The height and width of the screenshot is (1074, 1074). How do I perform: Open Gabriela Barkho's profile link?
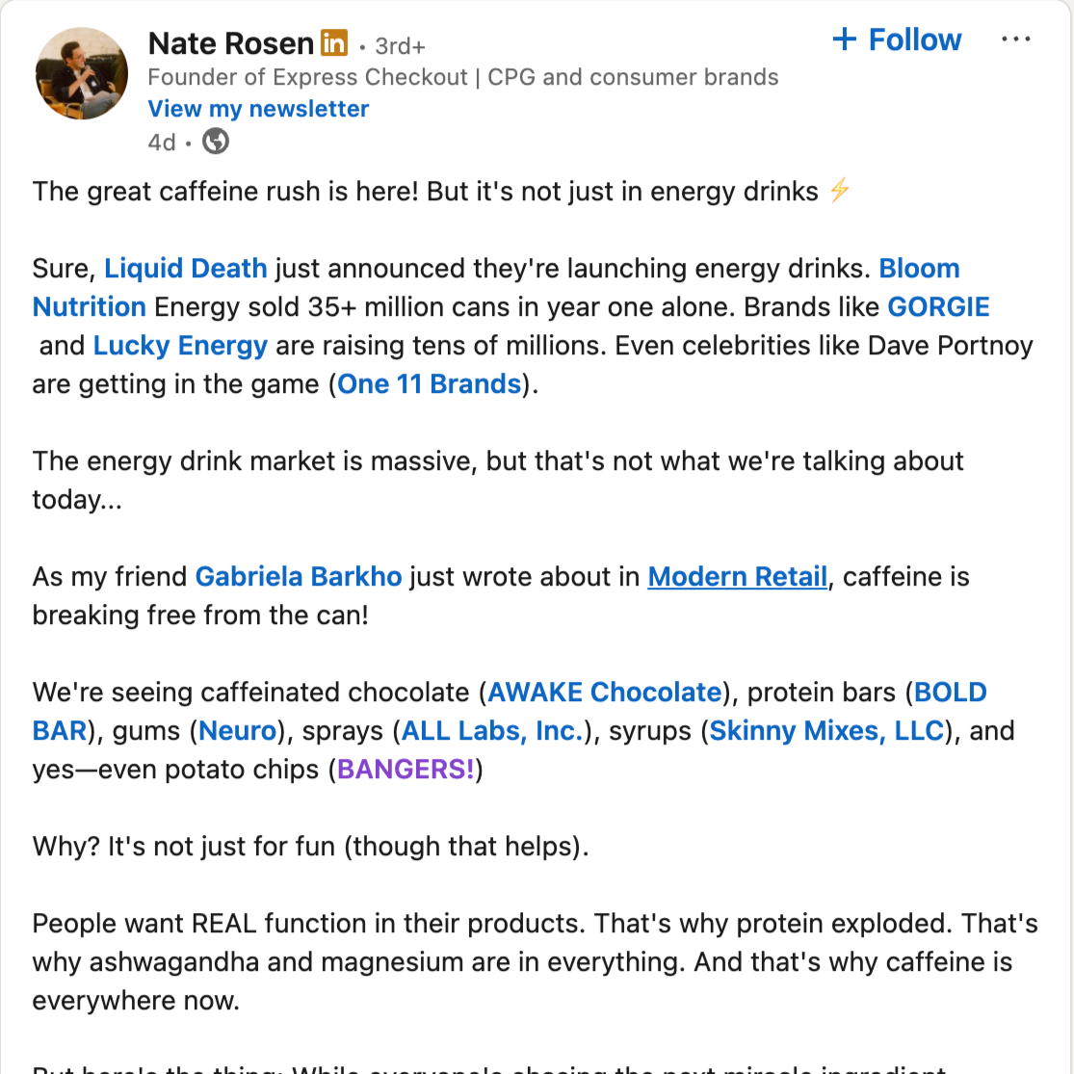click(x=299, y=577)
